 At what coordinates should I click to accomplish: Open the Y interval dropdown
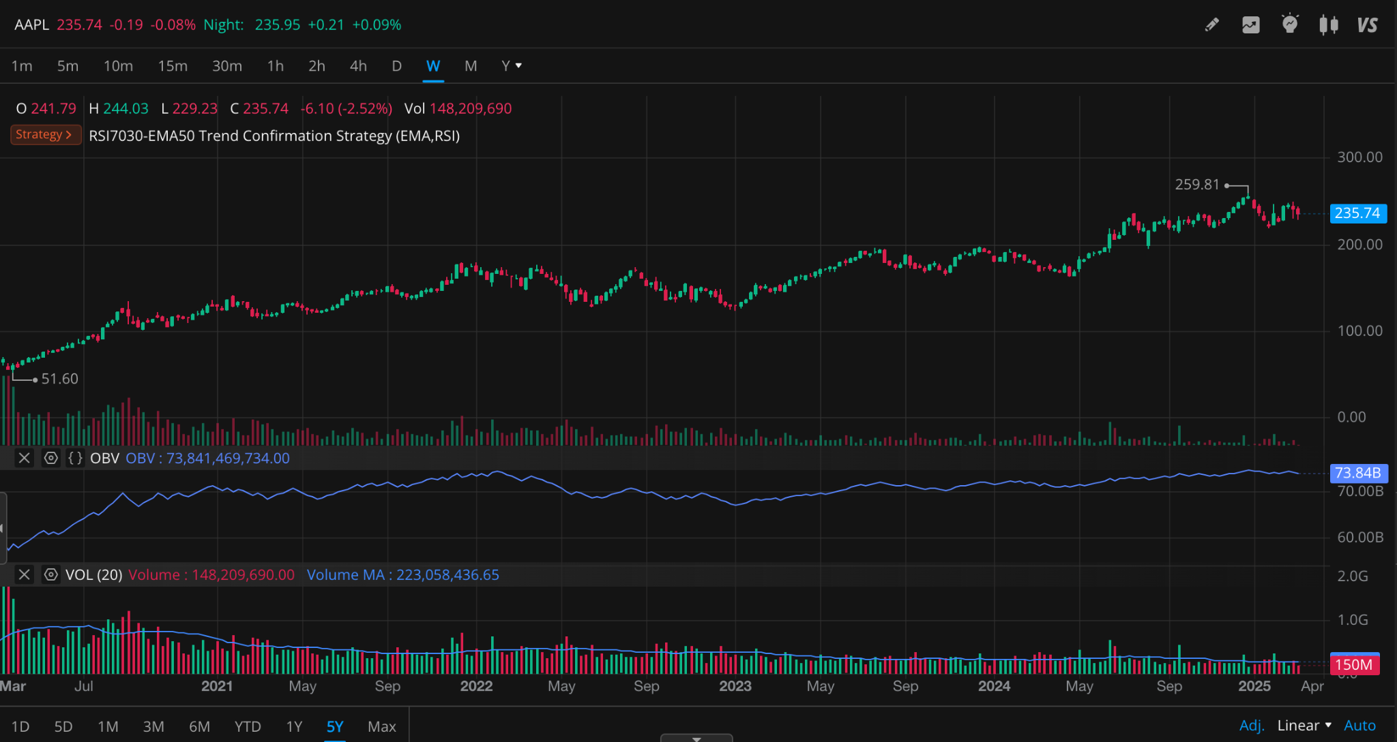(511, 66)
